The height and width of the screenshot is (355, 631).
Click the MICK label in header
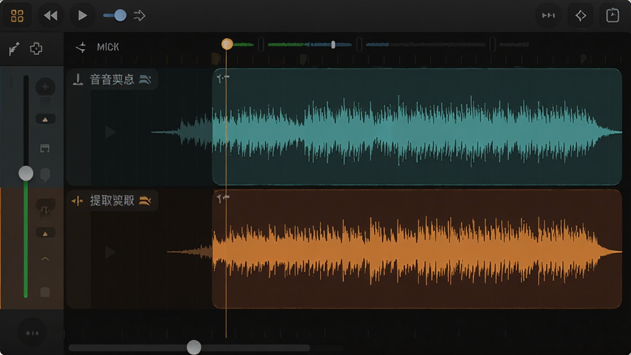pos(108,47)
